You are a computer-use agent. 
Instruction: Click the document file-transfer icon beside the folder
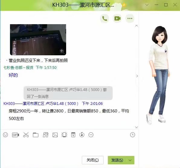click(x=46, y=135)
